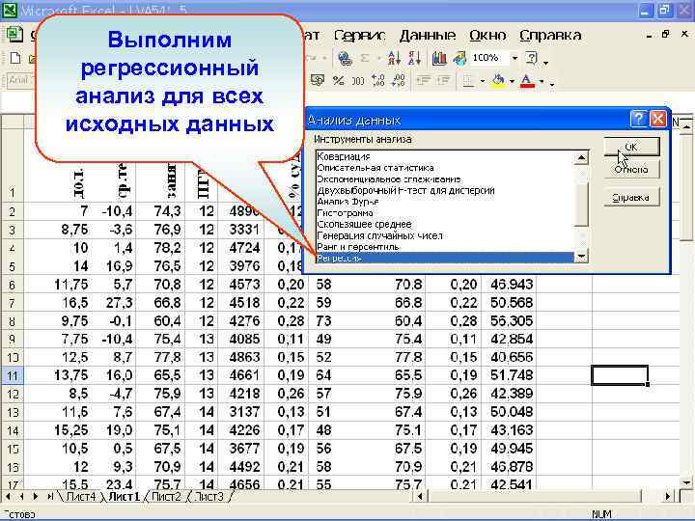Click the Help question mark toolbar icon
Image resolution: width=695 pixels, height=521 pixels.
[x=532, y=58]
